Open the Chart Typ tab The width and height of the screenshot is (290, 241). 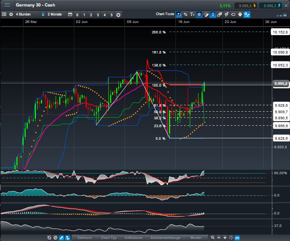point(109,238)
